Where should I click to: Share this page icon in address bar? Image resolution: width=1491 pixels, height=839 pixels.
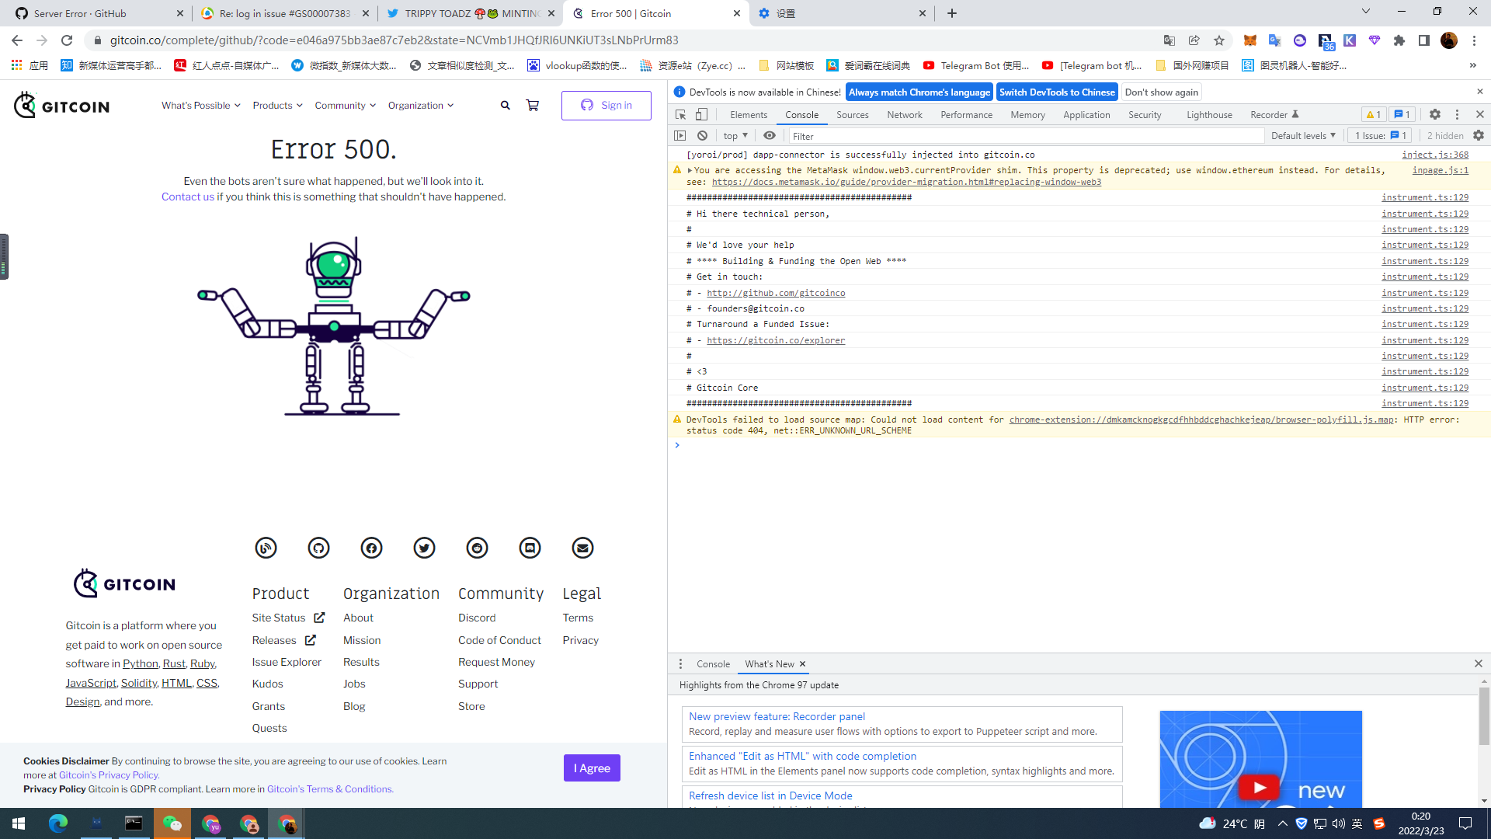tap(1194, 40)
